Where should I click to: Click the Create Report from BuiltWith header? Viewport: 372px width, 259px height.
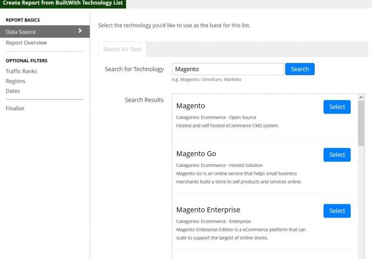click(x=63, y=3)
